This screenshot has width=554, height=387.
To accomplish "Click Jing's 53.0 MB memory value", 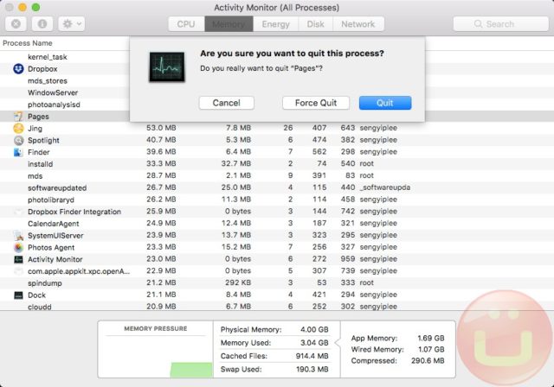I will click(161, 128).
